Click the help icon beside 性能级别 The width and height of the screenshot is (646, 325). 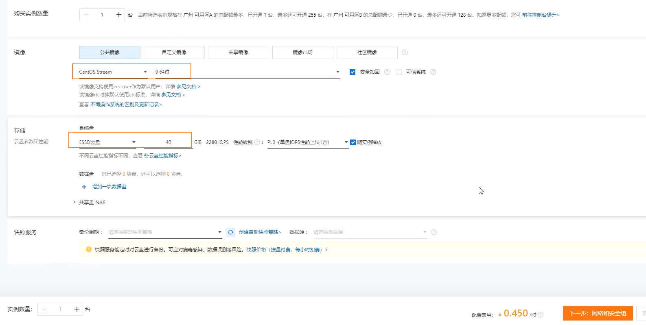click(257, 142)
